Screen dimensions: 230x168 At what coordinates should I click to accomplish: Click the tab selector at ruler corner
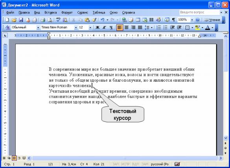[5, 35]
